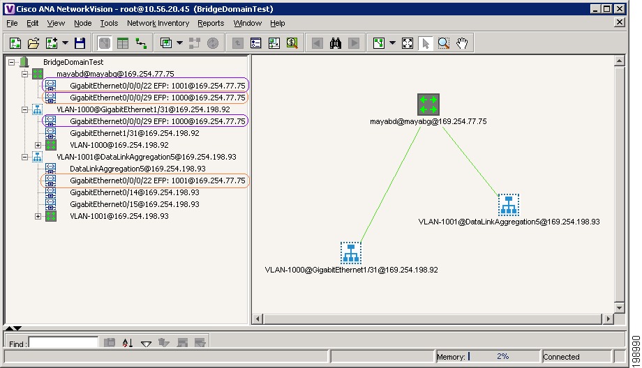Click the Fit in Window icon
This screenshot has height=368, width=642.
(x=408, y=43)
